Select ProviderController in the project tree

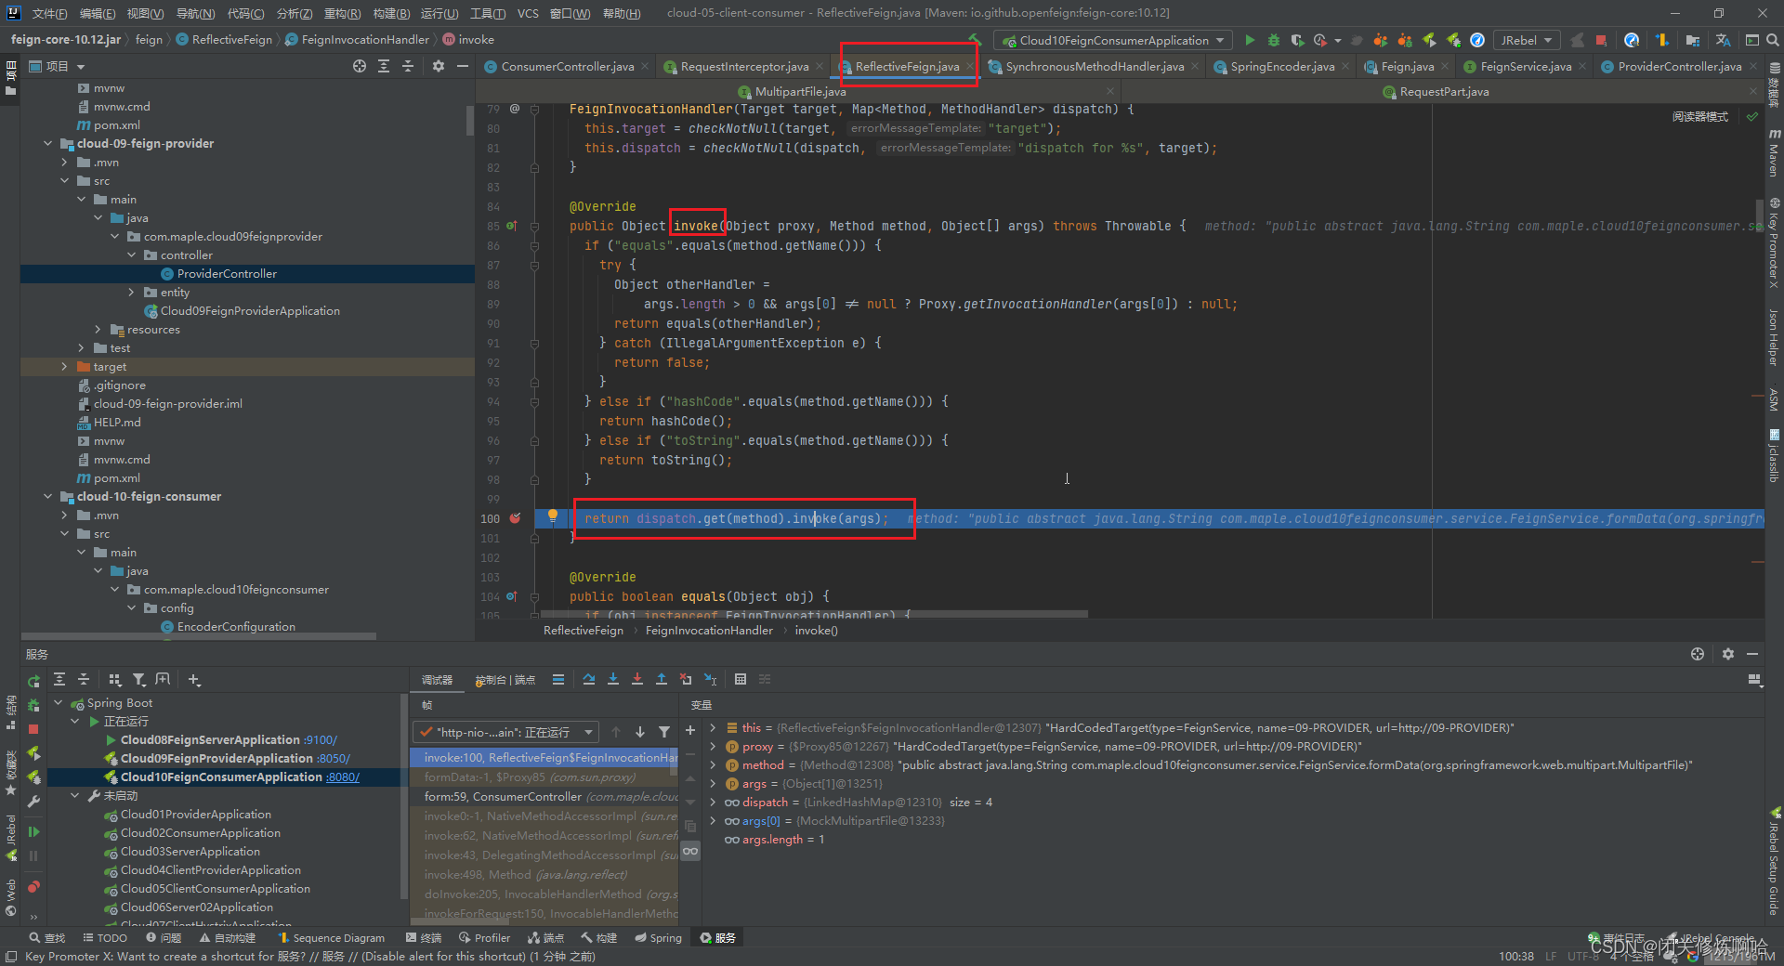[227, 274]
